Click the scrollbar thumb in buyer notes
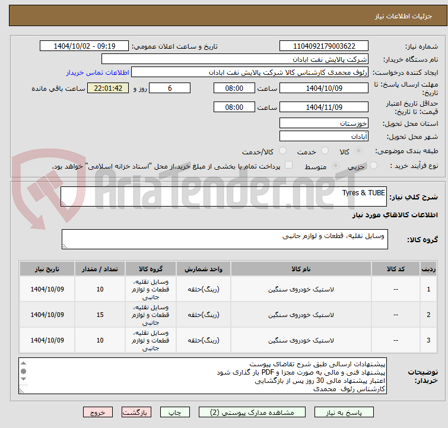Image resolution: width=448 pixels, height=428 pixels. coord(23,371)
